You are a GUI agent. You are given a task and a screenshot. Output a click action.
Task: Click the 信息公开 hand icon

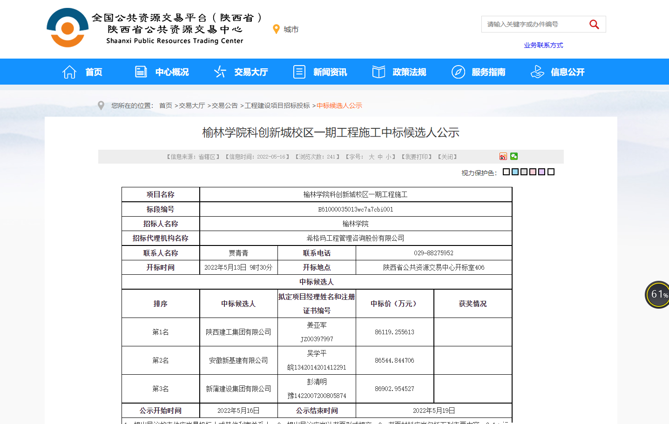coord(537,72)
